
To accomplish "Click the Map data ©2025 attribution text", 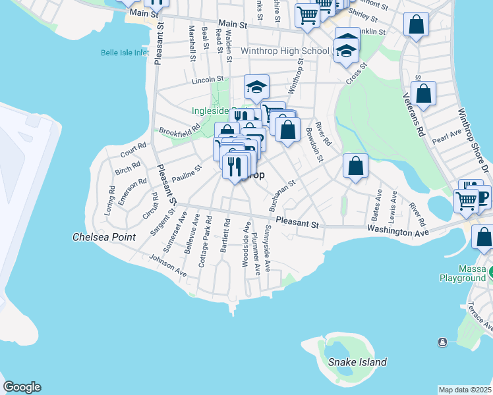I will [465, 390].
